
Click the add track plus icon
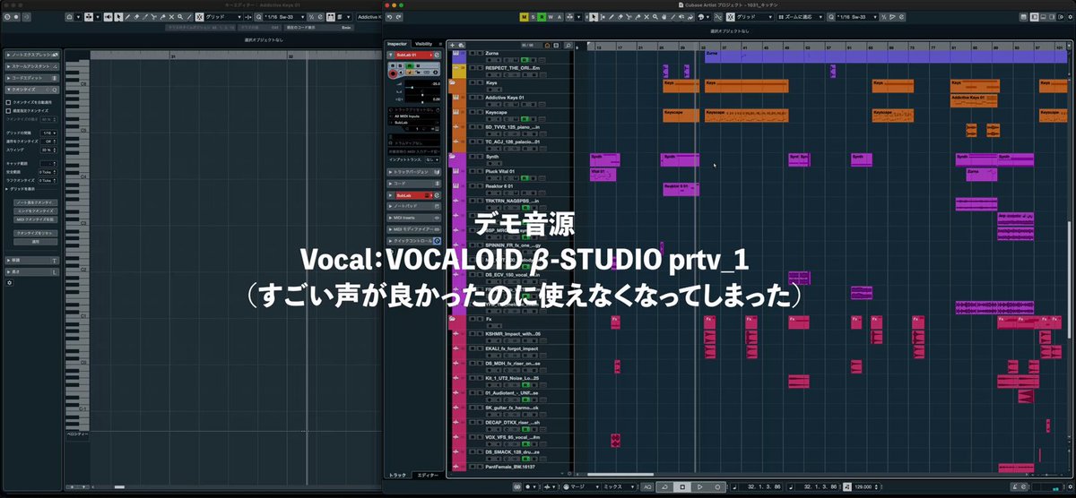[452, 46]
